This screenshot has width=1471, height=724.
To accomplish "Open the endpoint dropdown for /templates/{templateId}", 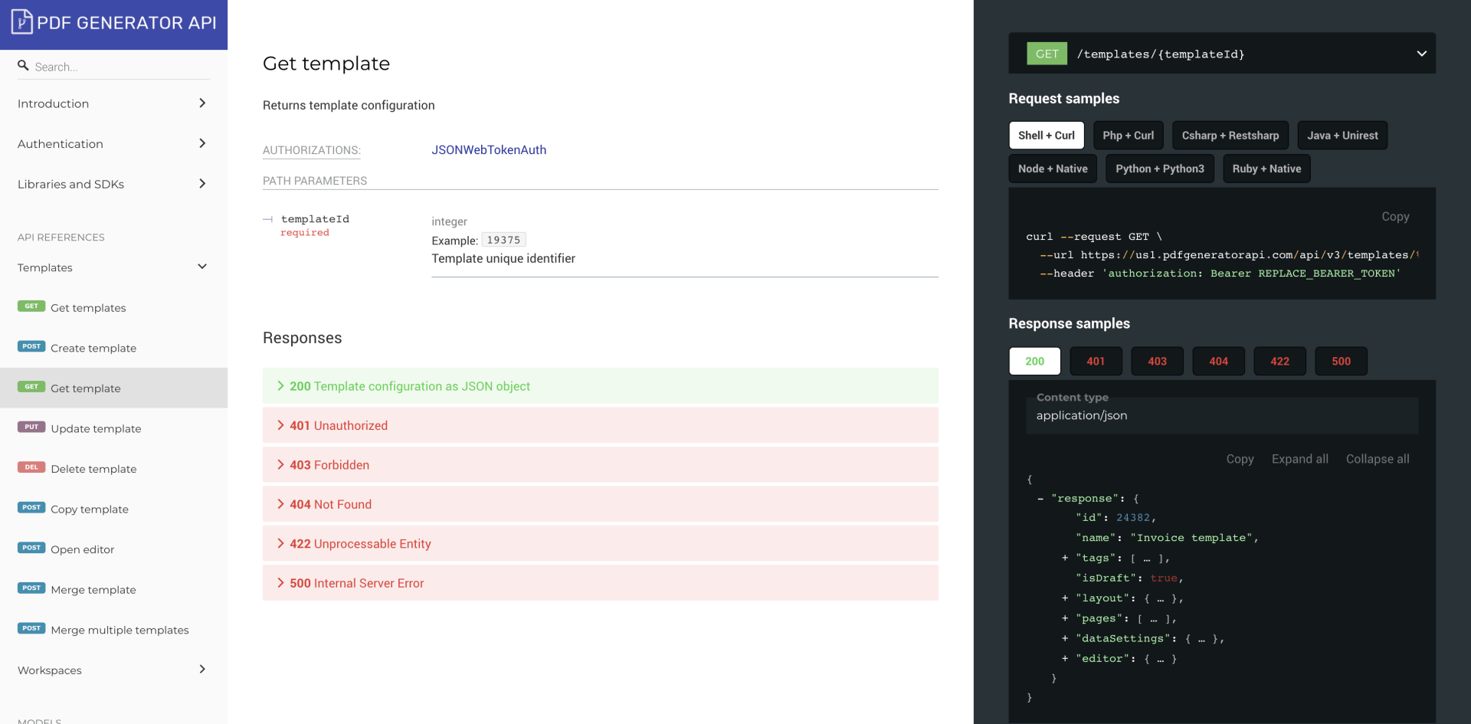I will [x=1421, y=54].
